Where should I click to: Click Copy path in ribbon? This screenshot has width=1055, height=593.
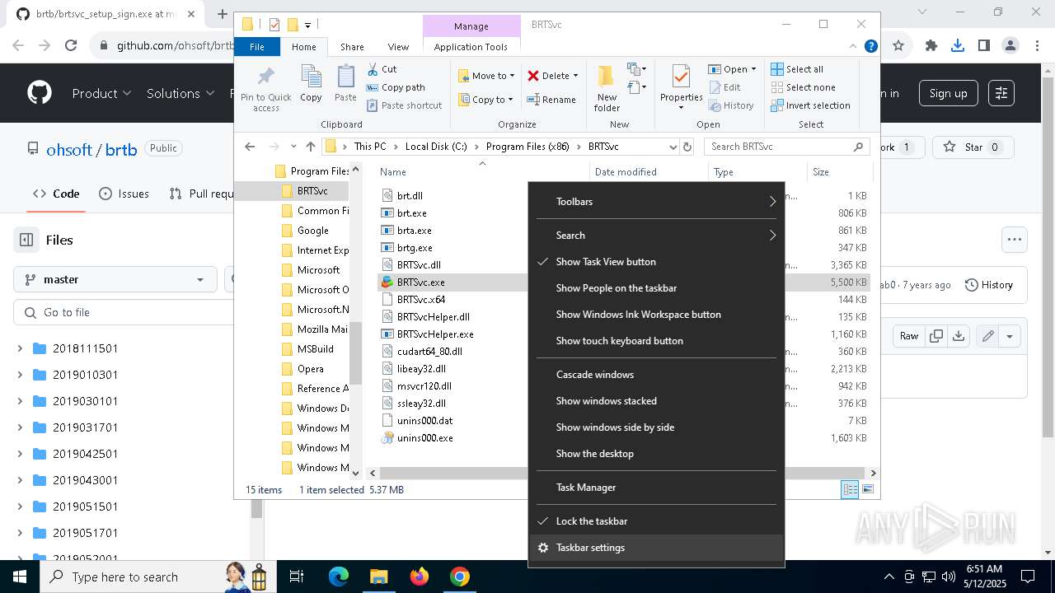(x=396, y=87)
